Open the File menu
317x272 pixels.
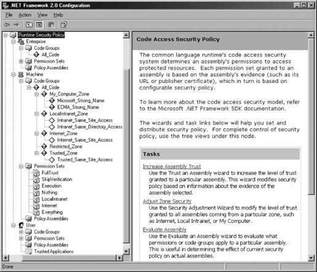click(x=9, y=15)
